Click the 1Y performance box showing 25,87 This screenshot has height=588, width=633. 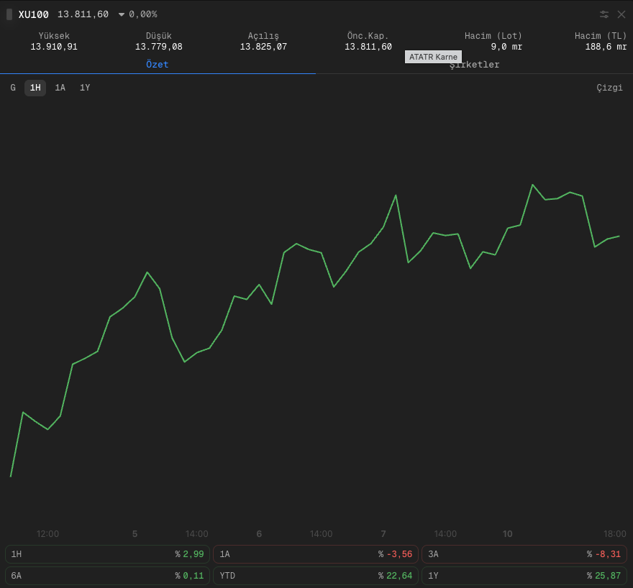click(524, 576)
